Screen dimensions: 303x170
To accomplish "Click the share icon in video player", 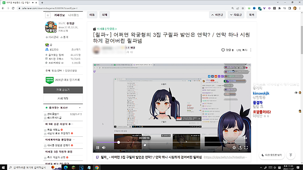I will pyautogui.click(x=240, y=148).
